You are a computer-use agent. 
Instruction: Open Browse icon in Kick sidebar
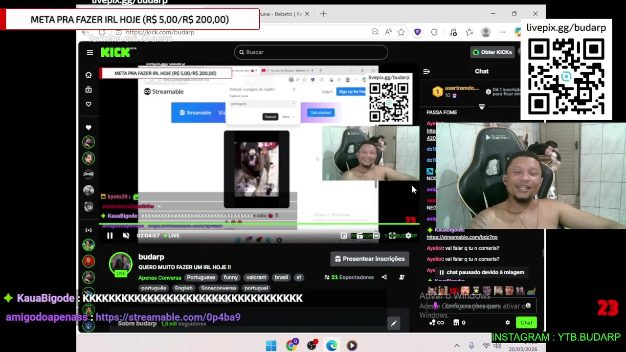click(x=89, y=89)
